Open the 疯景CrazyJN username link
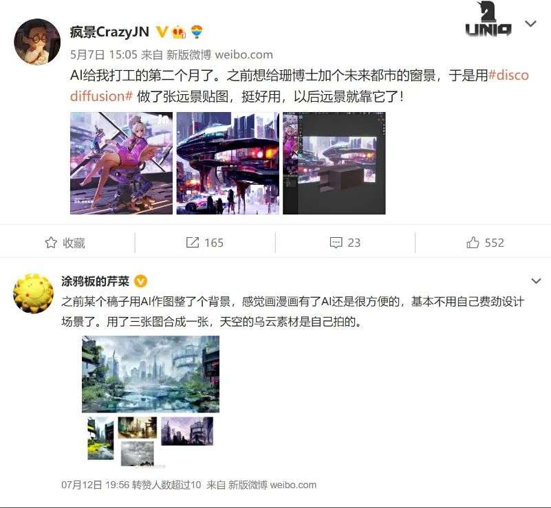 click(x=109, y=32)
